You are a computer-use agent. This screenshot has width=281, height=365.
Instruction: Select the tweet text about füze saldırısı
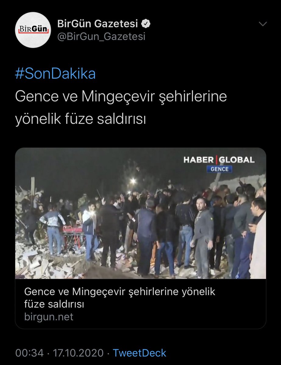[121, 108]
